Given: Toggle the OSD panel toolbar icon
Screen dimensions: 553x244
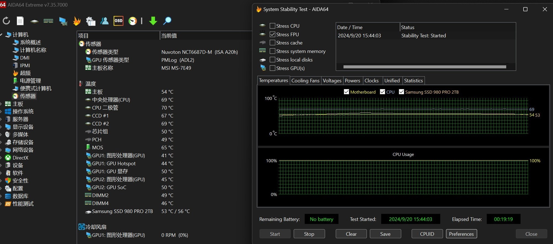Looking at the screenshot, I should coord(118,21).
